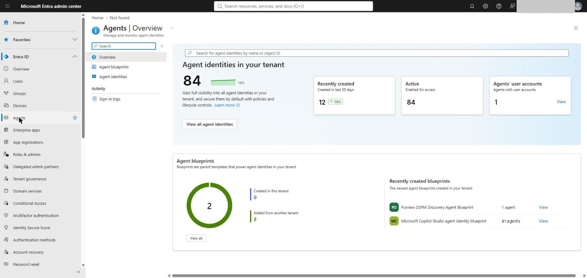Open the help question mark icon

click(499, 6)
